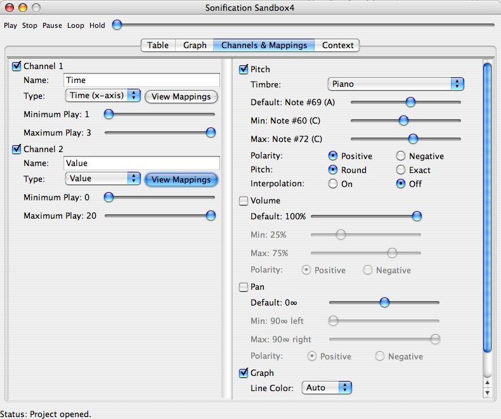Turn Interpolation On radio button
This screenshot has height=419, width=501.
333,184
